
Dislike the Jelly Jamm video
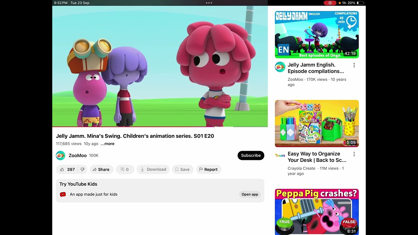click(x=82, y=169)
